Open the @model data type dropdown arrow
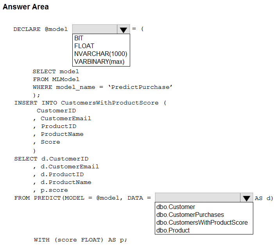Viewport: 274px width, 247px height. coord(123,29)
